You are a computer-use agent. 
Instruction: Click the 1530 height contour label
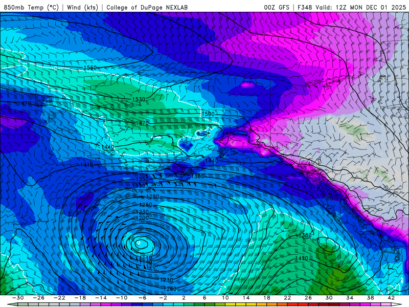coord(139,99)
